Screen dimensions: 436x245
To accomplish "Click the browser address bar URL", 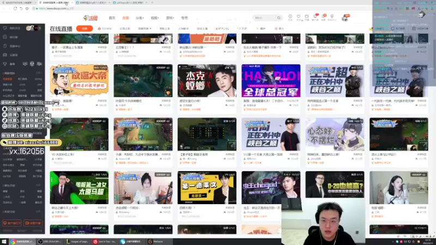I will [56, 9].
